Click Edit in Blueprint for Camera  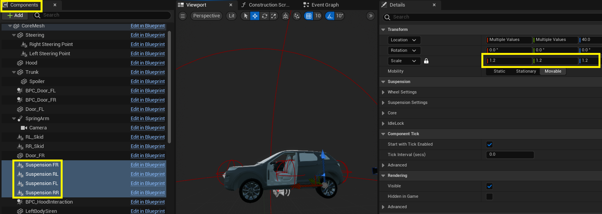pos(148,128)
